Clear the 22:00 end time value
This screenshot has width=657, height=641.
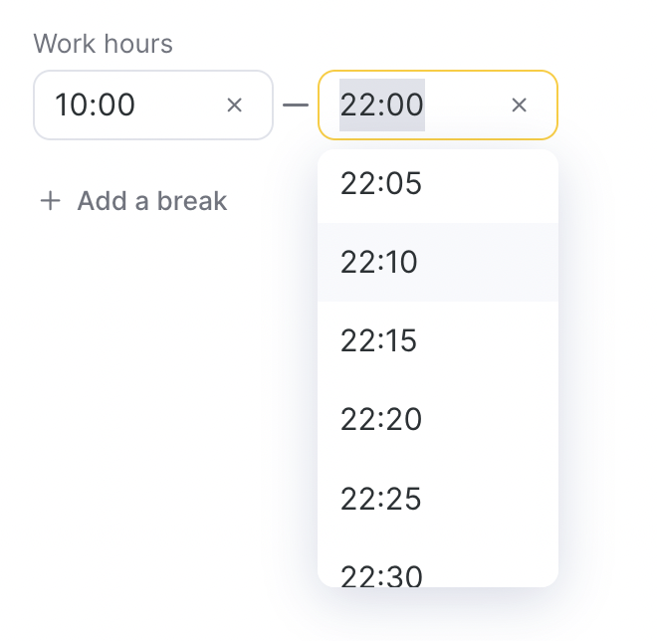(519, 105)
